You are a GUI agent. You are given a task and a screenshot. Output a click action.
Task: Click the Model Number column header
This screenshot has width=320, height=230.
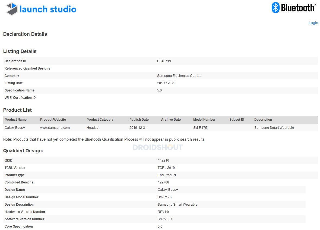(204, 120)
